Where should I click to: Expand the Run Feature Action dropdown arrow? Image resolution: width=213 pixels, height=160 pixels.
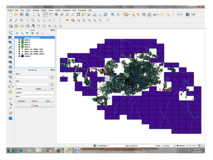122,15
